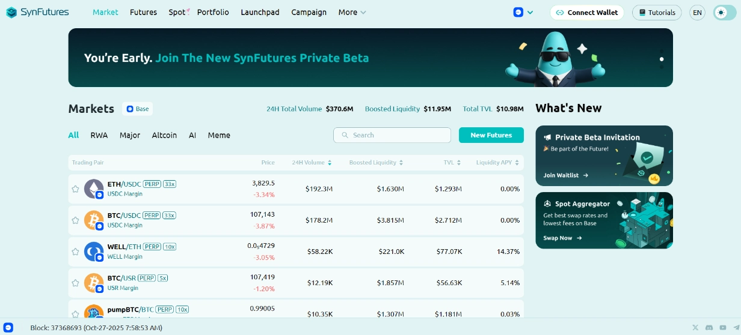Click the New Futures button
Screen dimensions: 741x335
(x=491, y=135)
